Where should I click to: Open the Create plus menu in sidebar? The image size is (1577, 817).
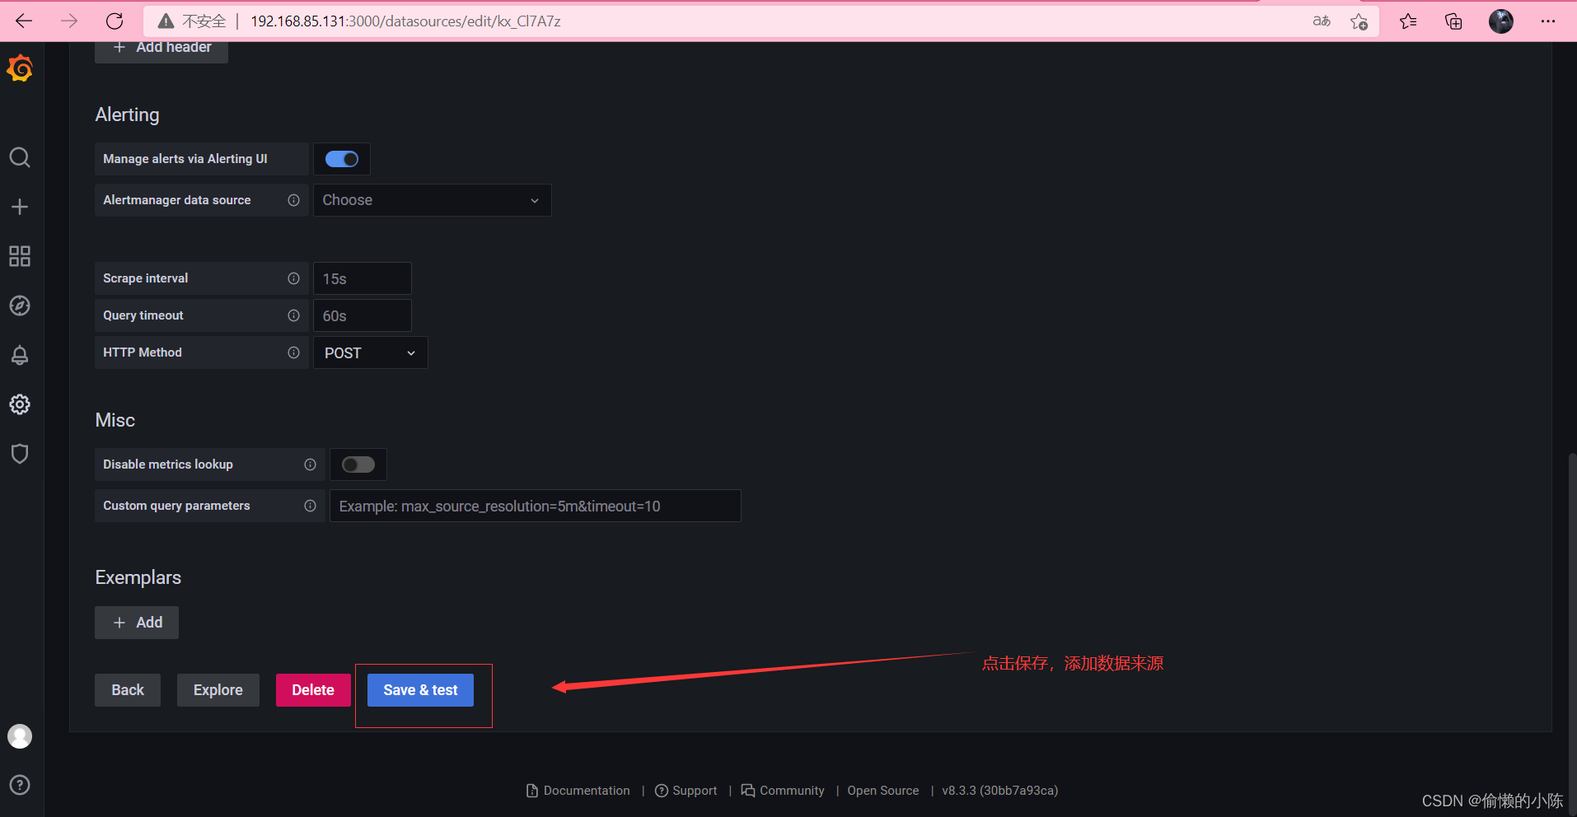coord(20,207)
